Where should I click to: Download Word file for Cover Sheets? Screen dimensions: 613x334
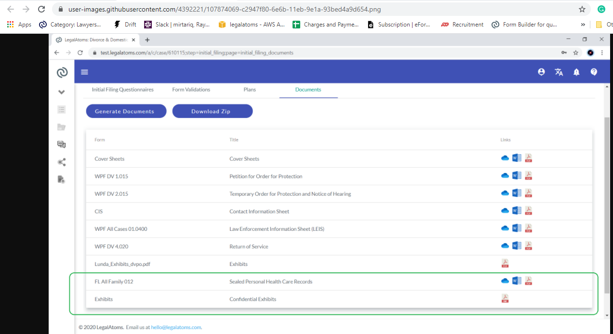517,158
